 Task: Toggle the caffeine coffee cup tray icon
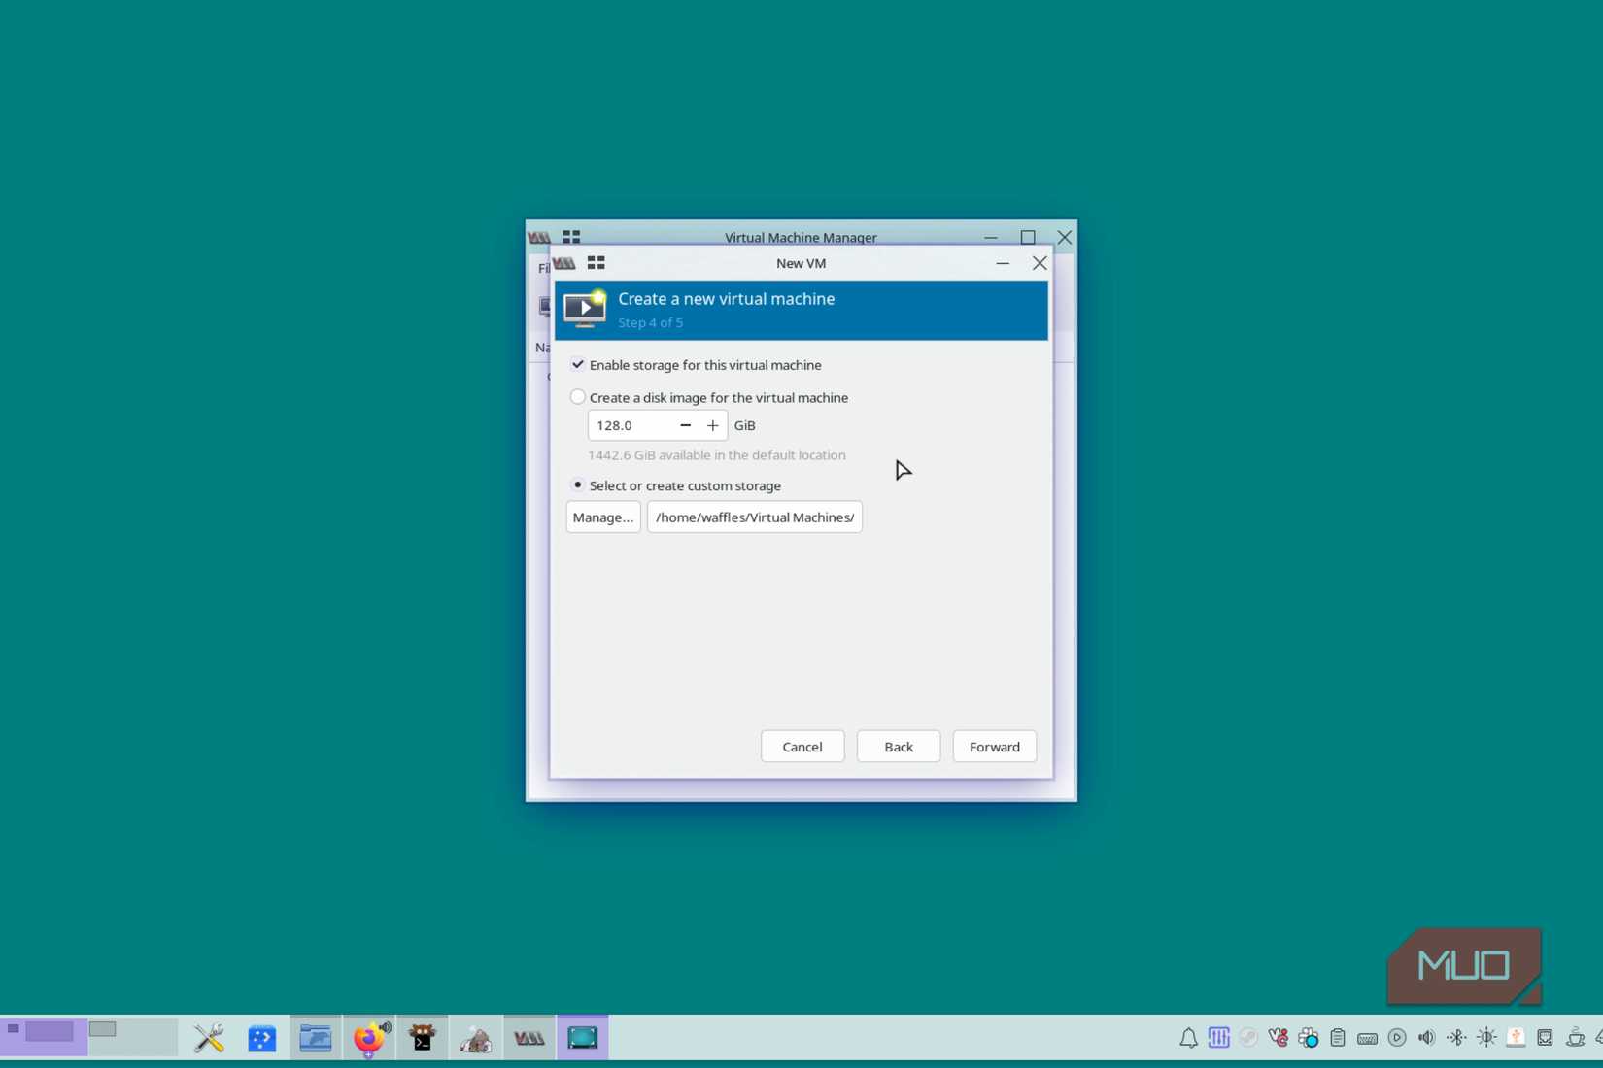[x=1575, y=1038]
